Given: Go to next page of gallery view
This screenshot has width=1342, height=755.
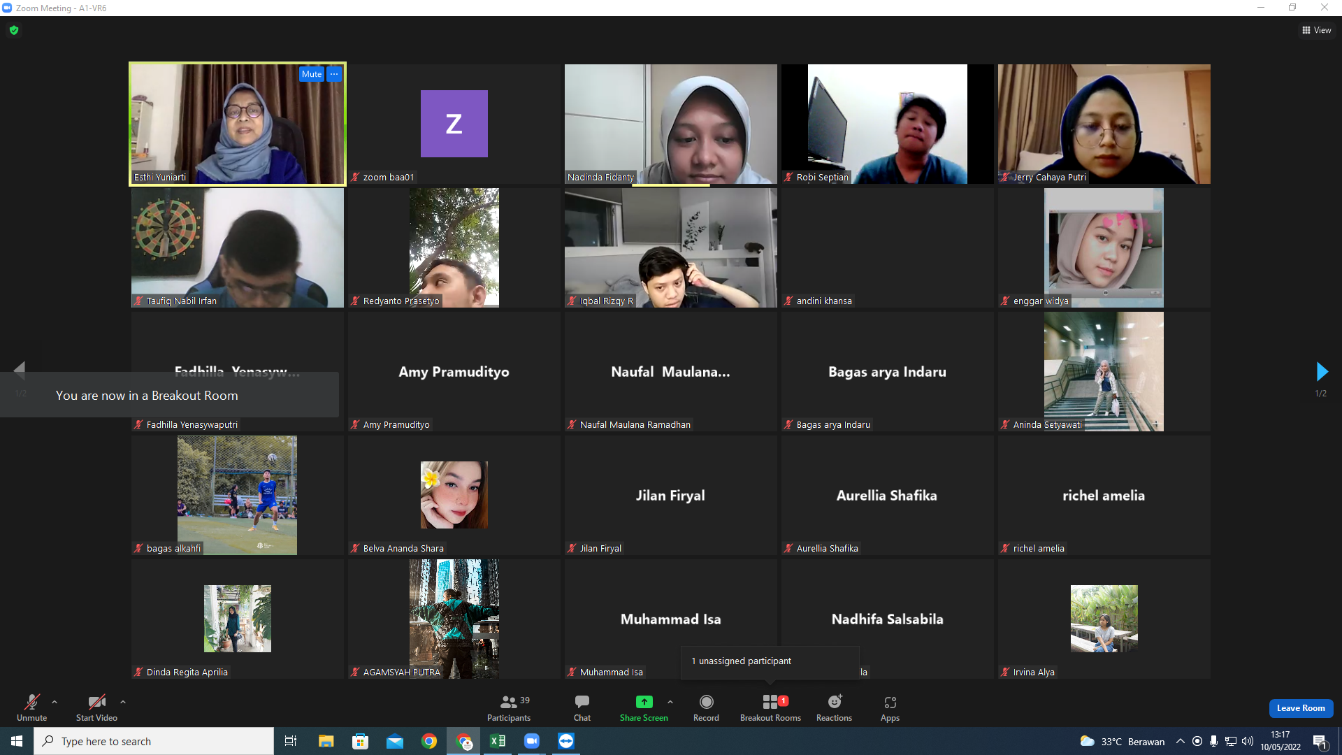Looking at the screenshot, I should (1321, 371).
